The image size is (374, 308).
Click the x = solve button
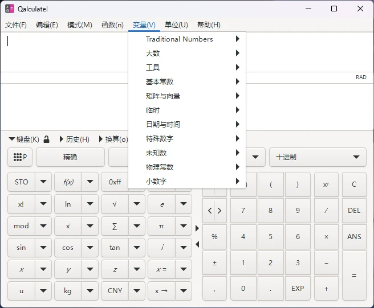[161, 269]
